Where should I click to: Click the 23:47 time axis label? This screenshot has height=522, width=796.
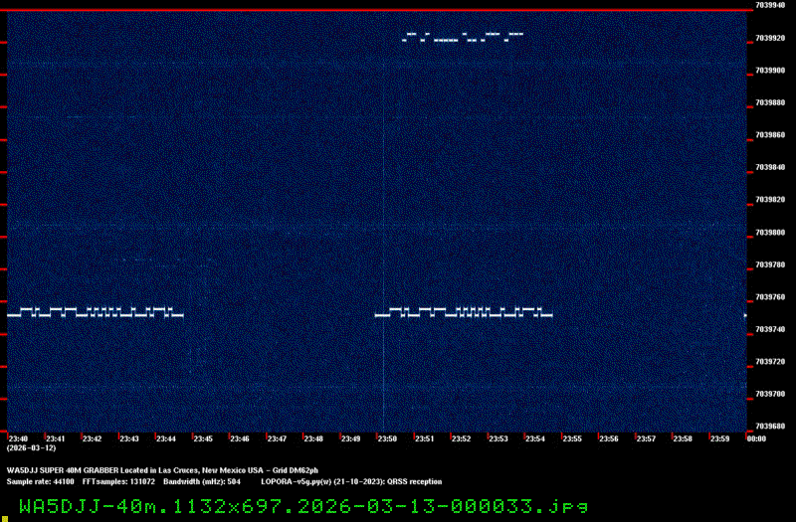(x=277, y=438)
